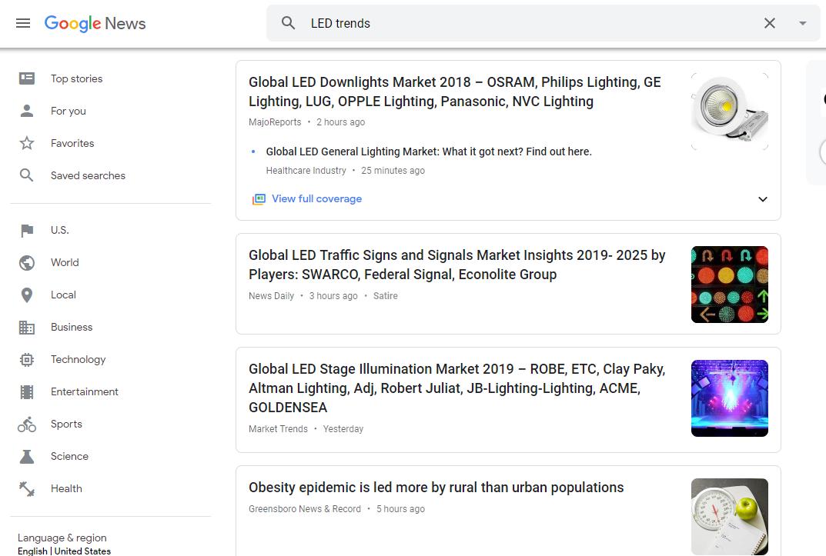Open the Language & region setting
The width and height of the screenshot is (826, 556).
click(x=64, y=544)
